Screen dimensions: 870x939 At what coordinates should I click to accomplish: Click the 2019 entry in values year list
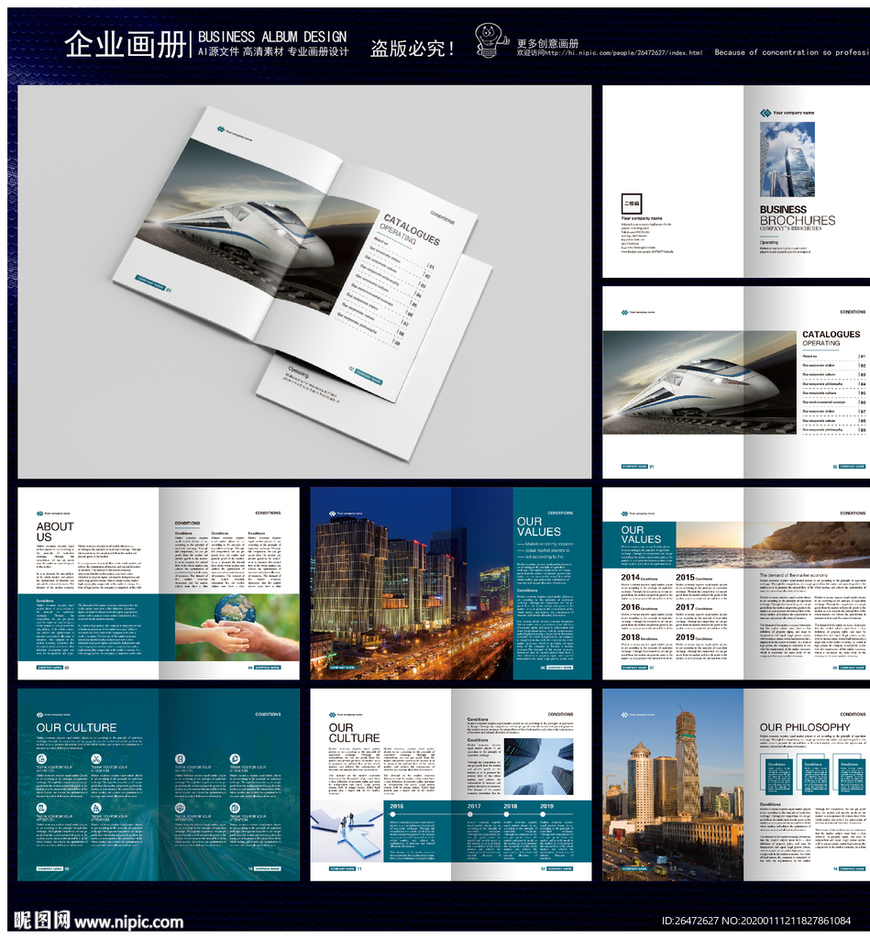pyautogui.click(x=694, y=637)
